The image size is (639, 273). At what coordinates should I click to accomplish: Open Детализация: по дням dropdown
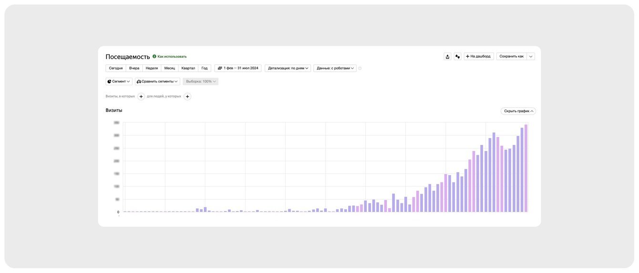point(288,68)
